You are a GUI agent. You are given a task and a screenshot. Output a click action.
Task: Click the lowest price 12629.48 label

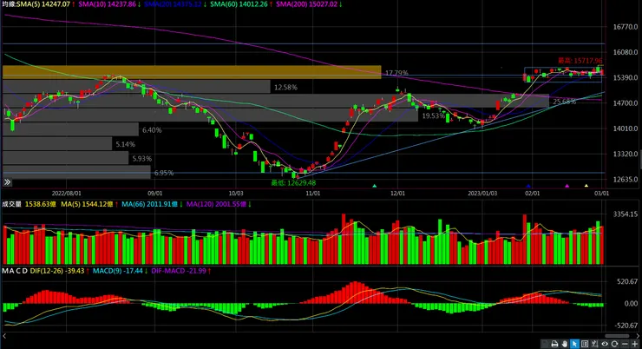[293, 183]
